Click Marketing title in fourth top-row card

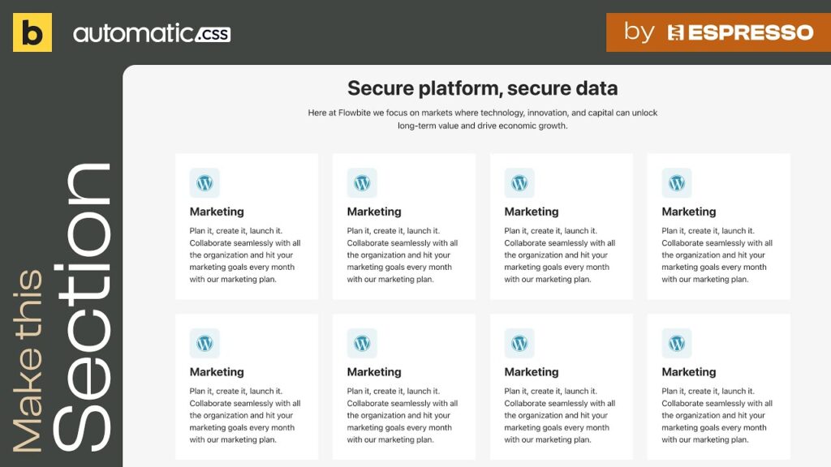coord(688,212)
